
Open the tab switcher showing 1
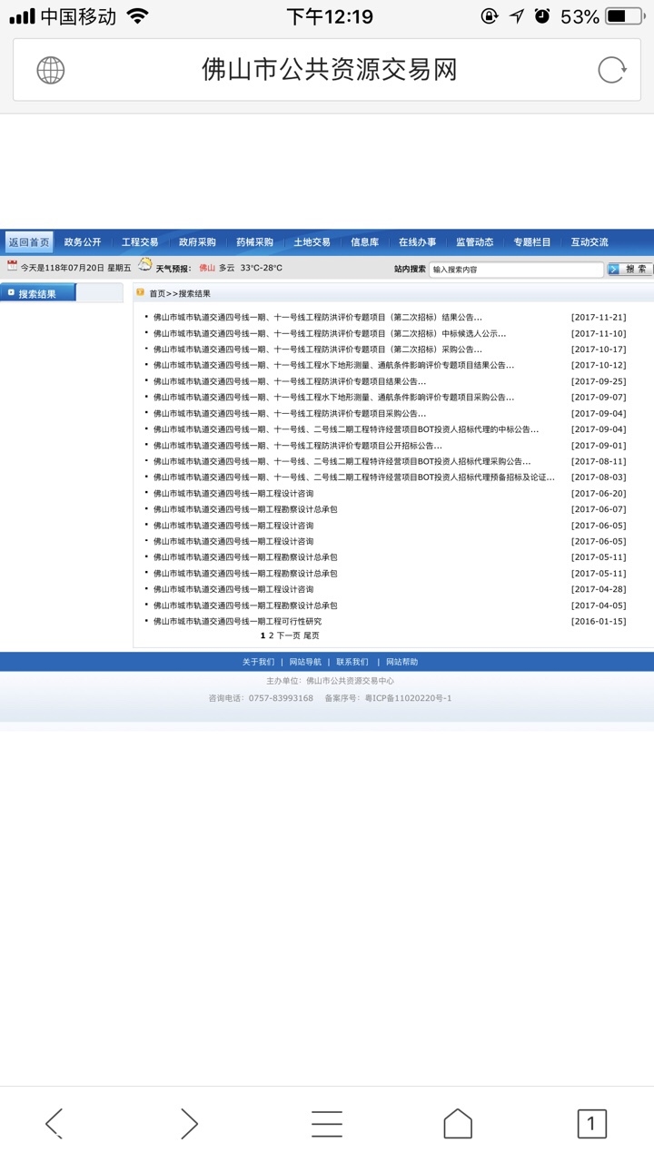coord(591,1123)
